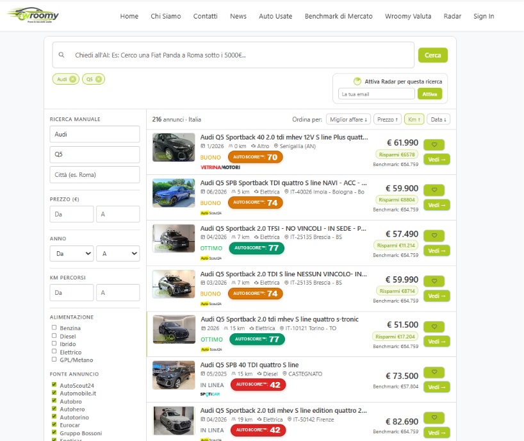Click Vedi for the €61.990 listing
Image resolution: width=524 pixels, height=441 pixels.
437,160
